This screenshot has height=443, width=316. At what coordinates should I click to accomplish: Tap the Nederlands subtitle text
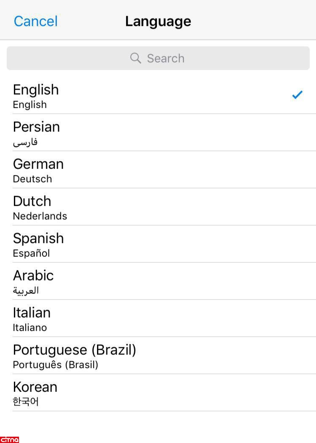pos(40,216)
